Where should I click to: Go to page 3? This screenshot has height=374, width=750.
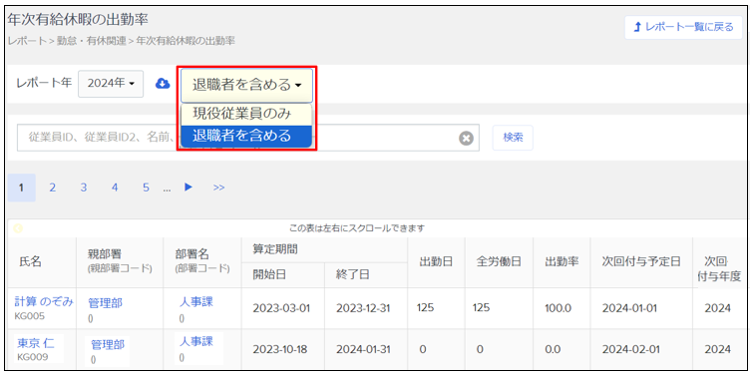coord(84,187)
